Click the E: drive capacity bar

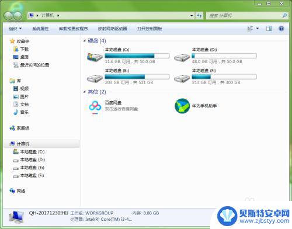coord(137,77)
